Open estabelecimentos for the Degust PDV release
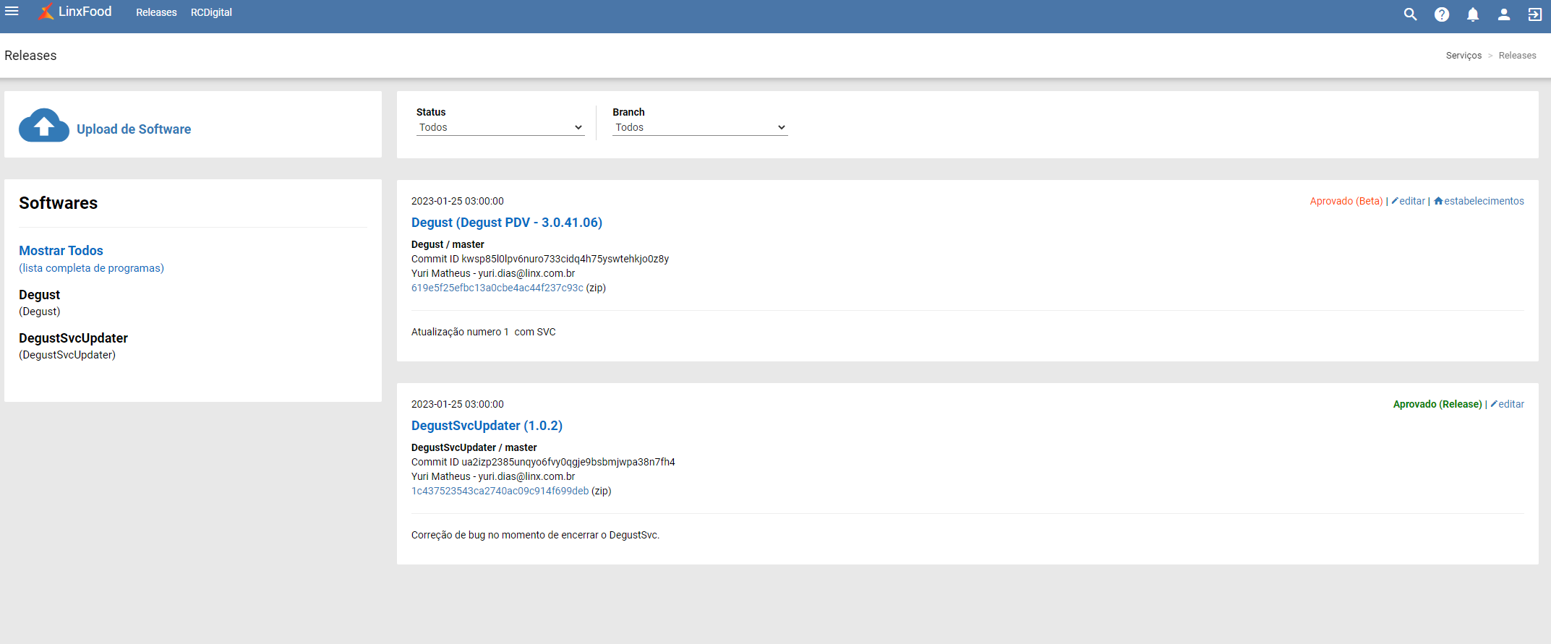Viewport: 1551px width, 644px height. [1484, 201]
